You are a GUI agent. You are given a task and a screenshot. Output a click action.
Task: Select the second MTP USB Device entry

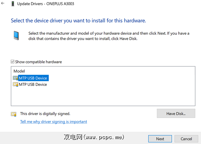[x=33, y=84]
